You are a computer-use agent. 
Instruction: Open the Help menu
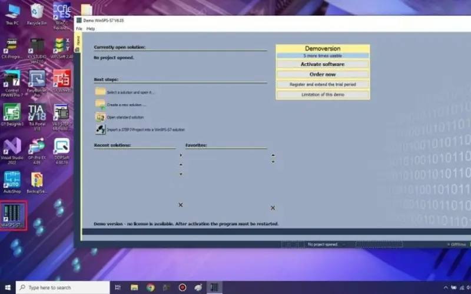point(91,29)
